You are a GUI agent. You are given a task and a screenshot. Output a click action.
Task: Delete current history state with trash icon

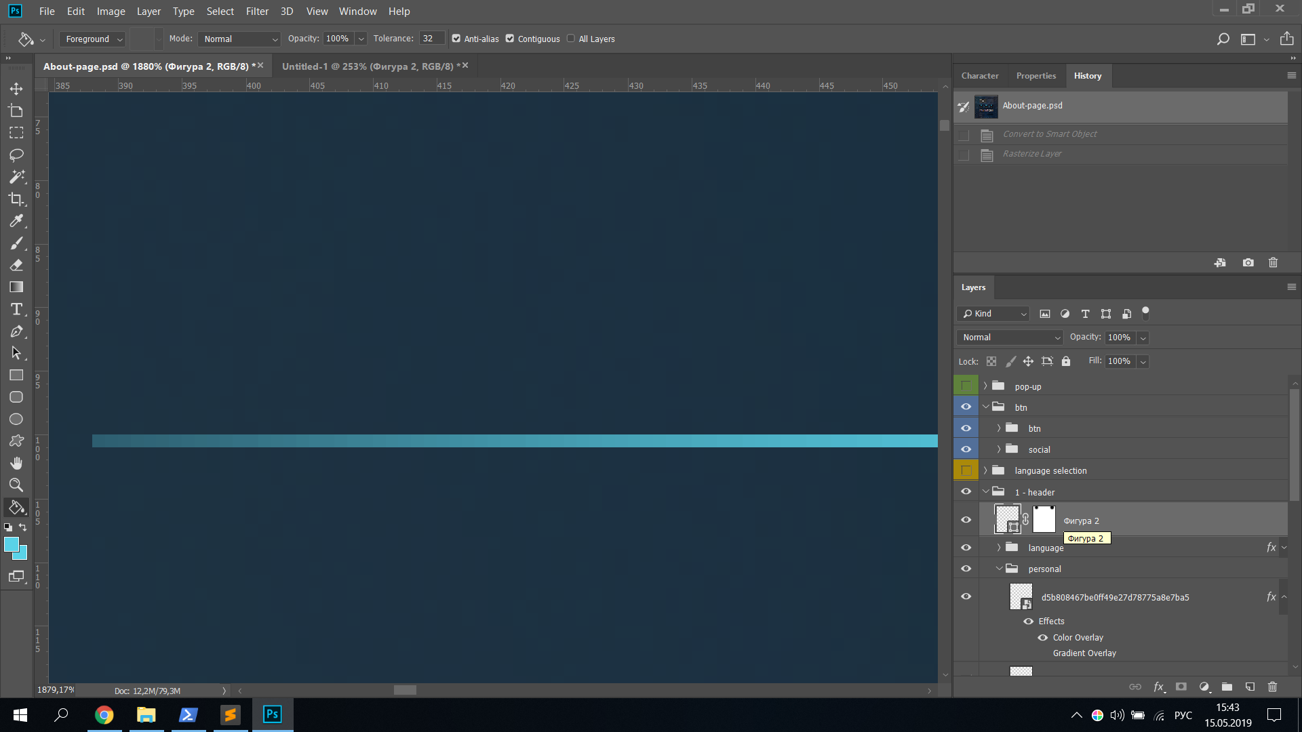click(1273, 263)
